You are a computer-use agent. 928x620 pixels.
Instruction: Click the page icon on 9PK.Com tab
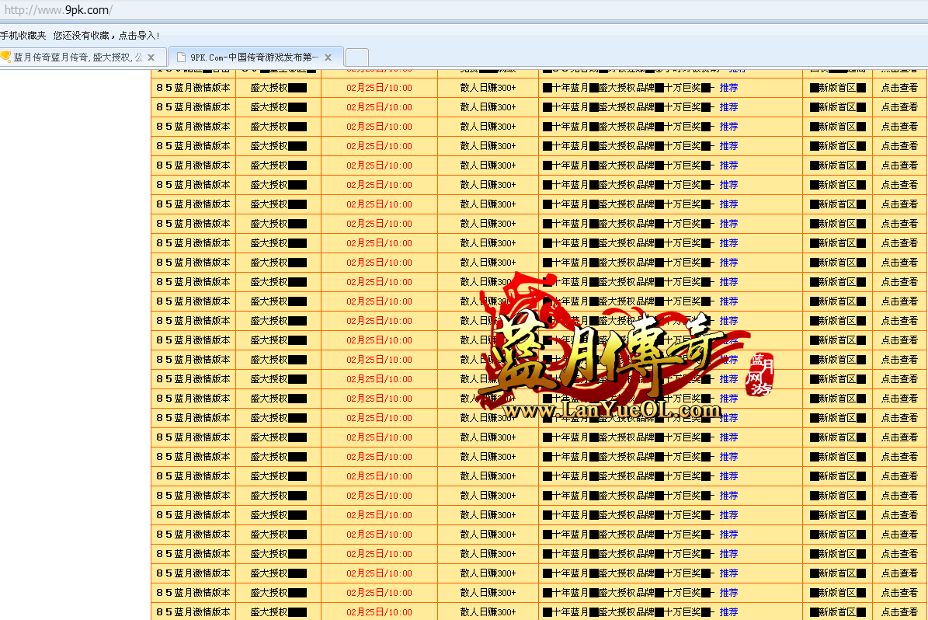(181, 57)
